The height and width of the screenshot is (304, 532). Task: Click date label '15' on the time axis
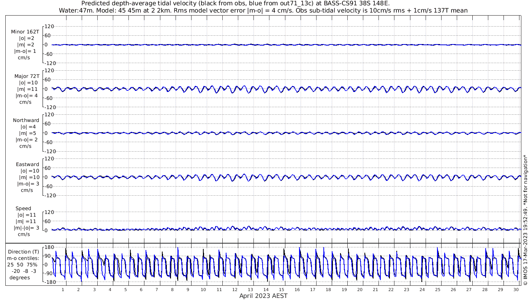(x=282, y=290)
